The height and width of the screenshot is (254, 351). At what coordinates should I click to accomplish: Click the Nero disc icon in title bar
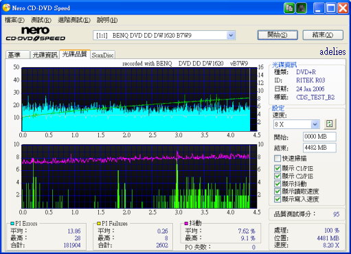6,8
